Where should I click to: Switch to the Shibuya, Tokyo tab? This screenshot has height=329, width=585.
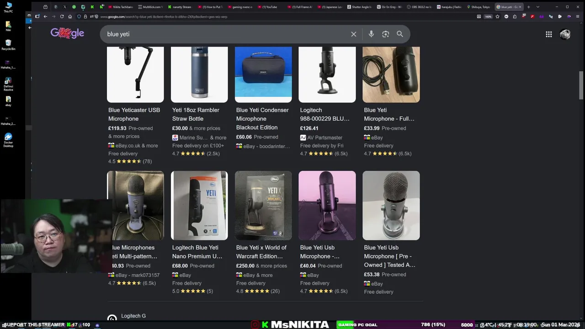pos(479,7)
